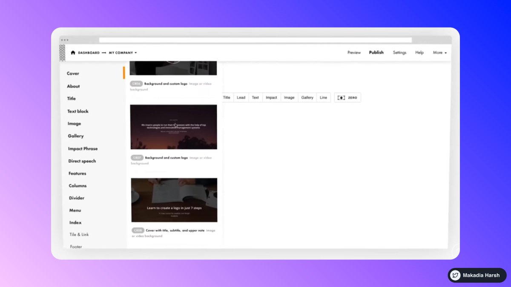Select the C807 background and custom logo template
Viewport: 511px width, 287px height.
(x=174, y=127)
